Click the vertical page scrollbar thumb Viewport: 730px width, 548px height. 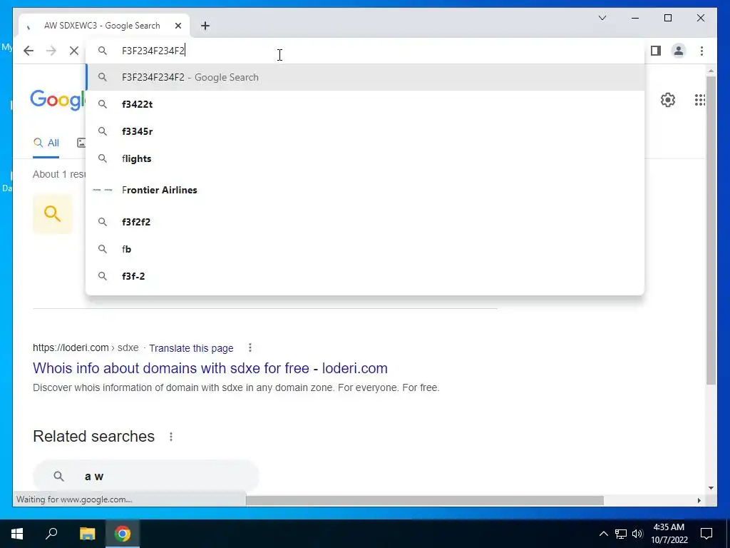point(711,230)
